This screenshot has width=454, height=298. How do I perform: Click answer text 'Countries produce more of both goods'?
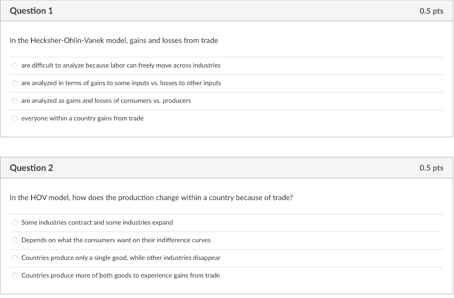click(x=121, y=275)
